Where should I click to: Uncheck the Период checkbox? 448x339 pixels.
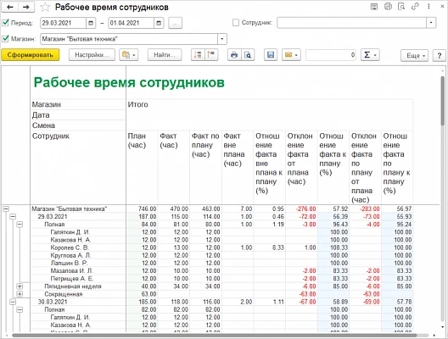(5, 23)
